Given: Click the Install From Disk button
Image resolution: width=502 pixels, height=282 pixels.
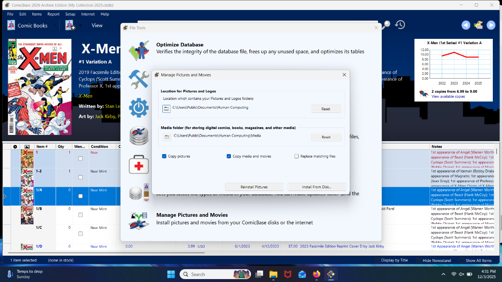Looking at the screenshot, I should pyautogui.click(x=317, y=187).
